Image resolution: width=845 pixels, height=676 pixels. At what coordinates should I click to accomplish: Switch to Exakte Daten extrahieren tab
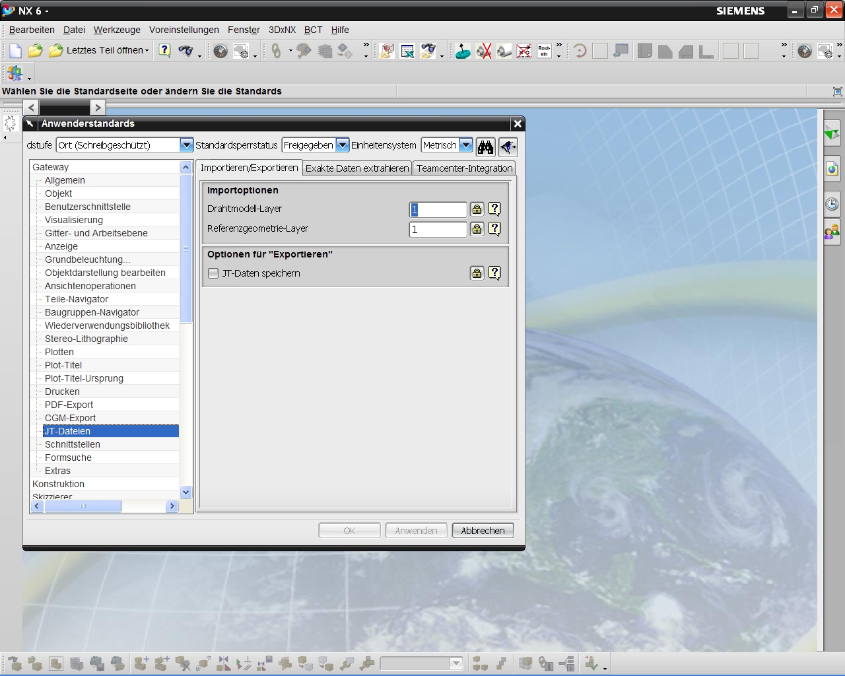(x=357, y=168)
